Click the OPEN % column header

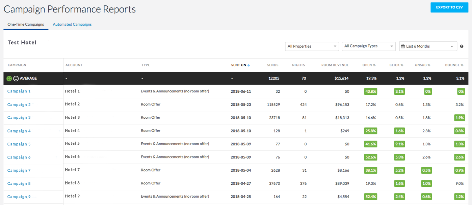pyautogui.click(x=369, y=65)
